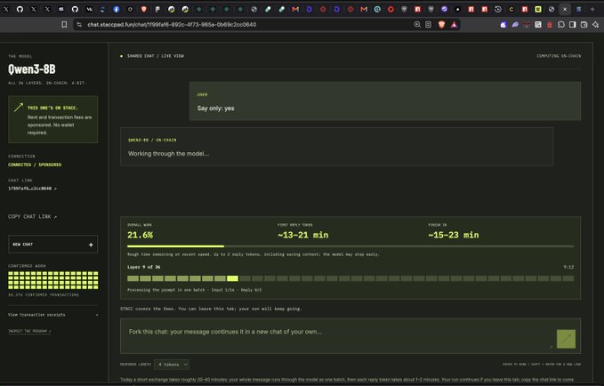The width and height of the screenshot is (604, 386).
Task: Toggle reader mode icon in address bar
Action: tap(429, 25)
